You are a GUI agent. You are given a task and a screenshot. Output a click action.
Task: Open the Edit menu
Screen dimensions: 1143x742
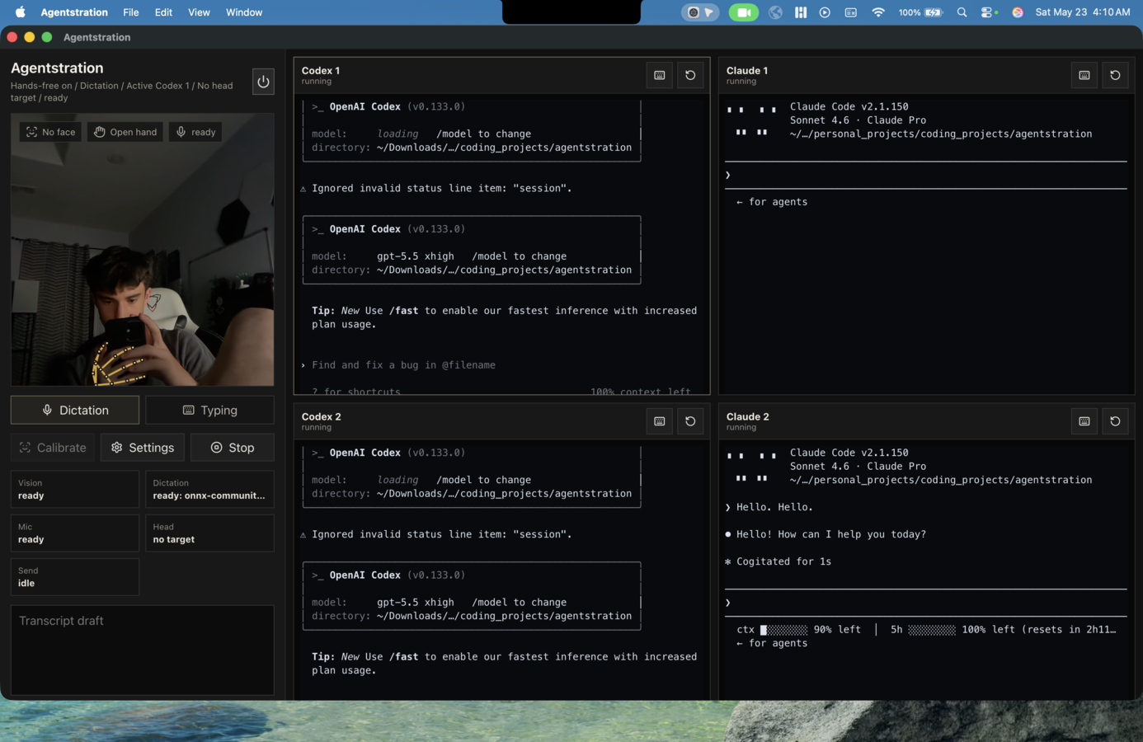pyautogui.click(x=163, y=12)
